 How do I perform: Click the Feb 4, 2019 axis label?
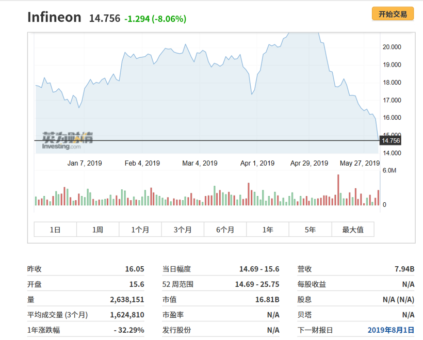pos(142,163)
